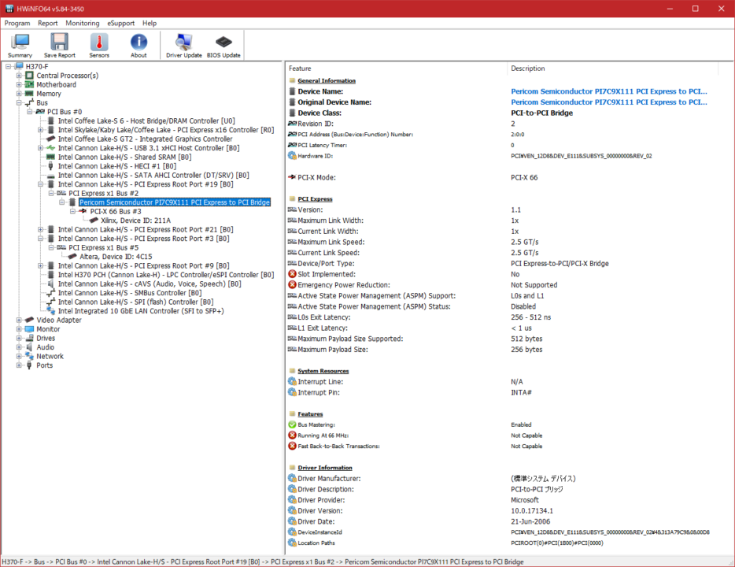Click the Altera device card icon

[x=72, y=257]
